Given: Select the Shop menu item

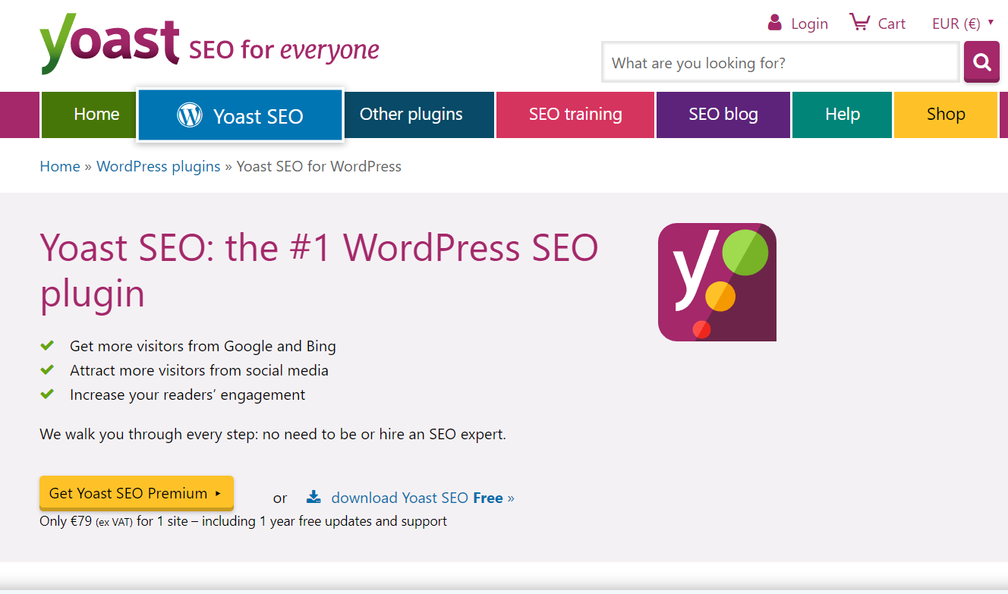Looking at the screenshot, I should pos(946,115).
